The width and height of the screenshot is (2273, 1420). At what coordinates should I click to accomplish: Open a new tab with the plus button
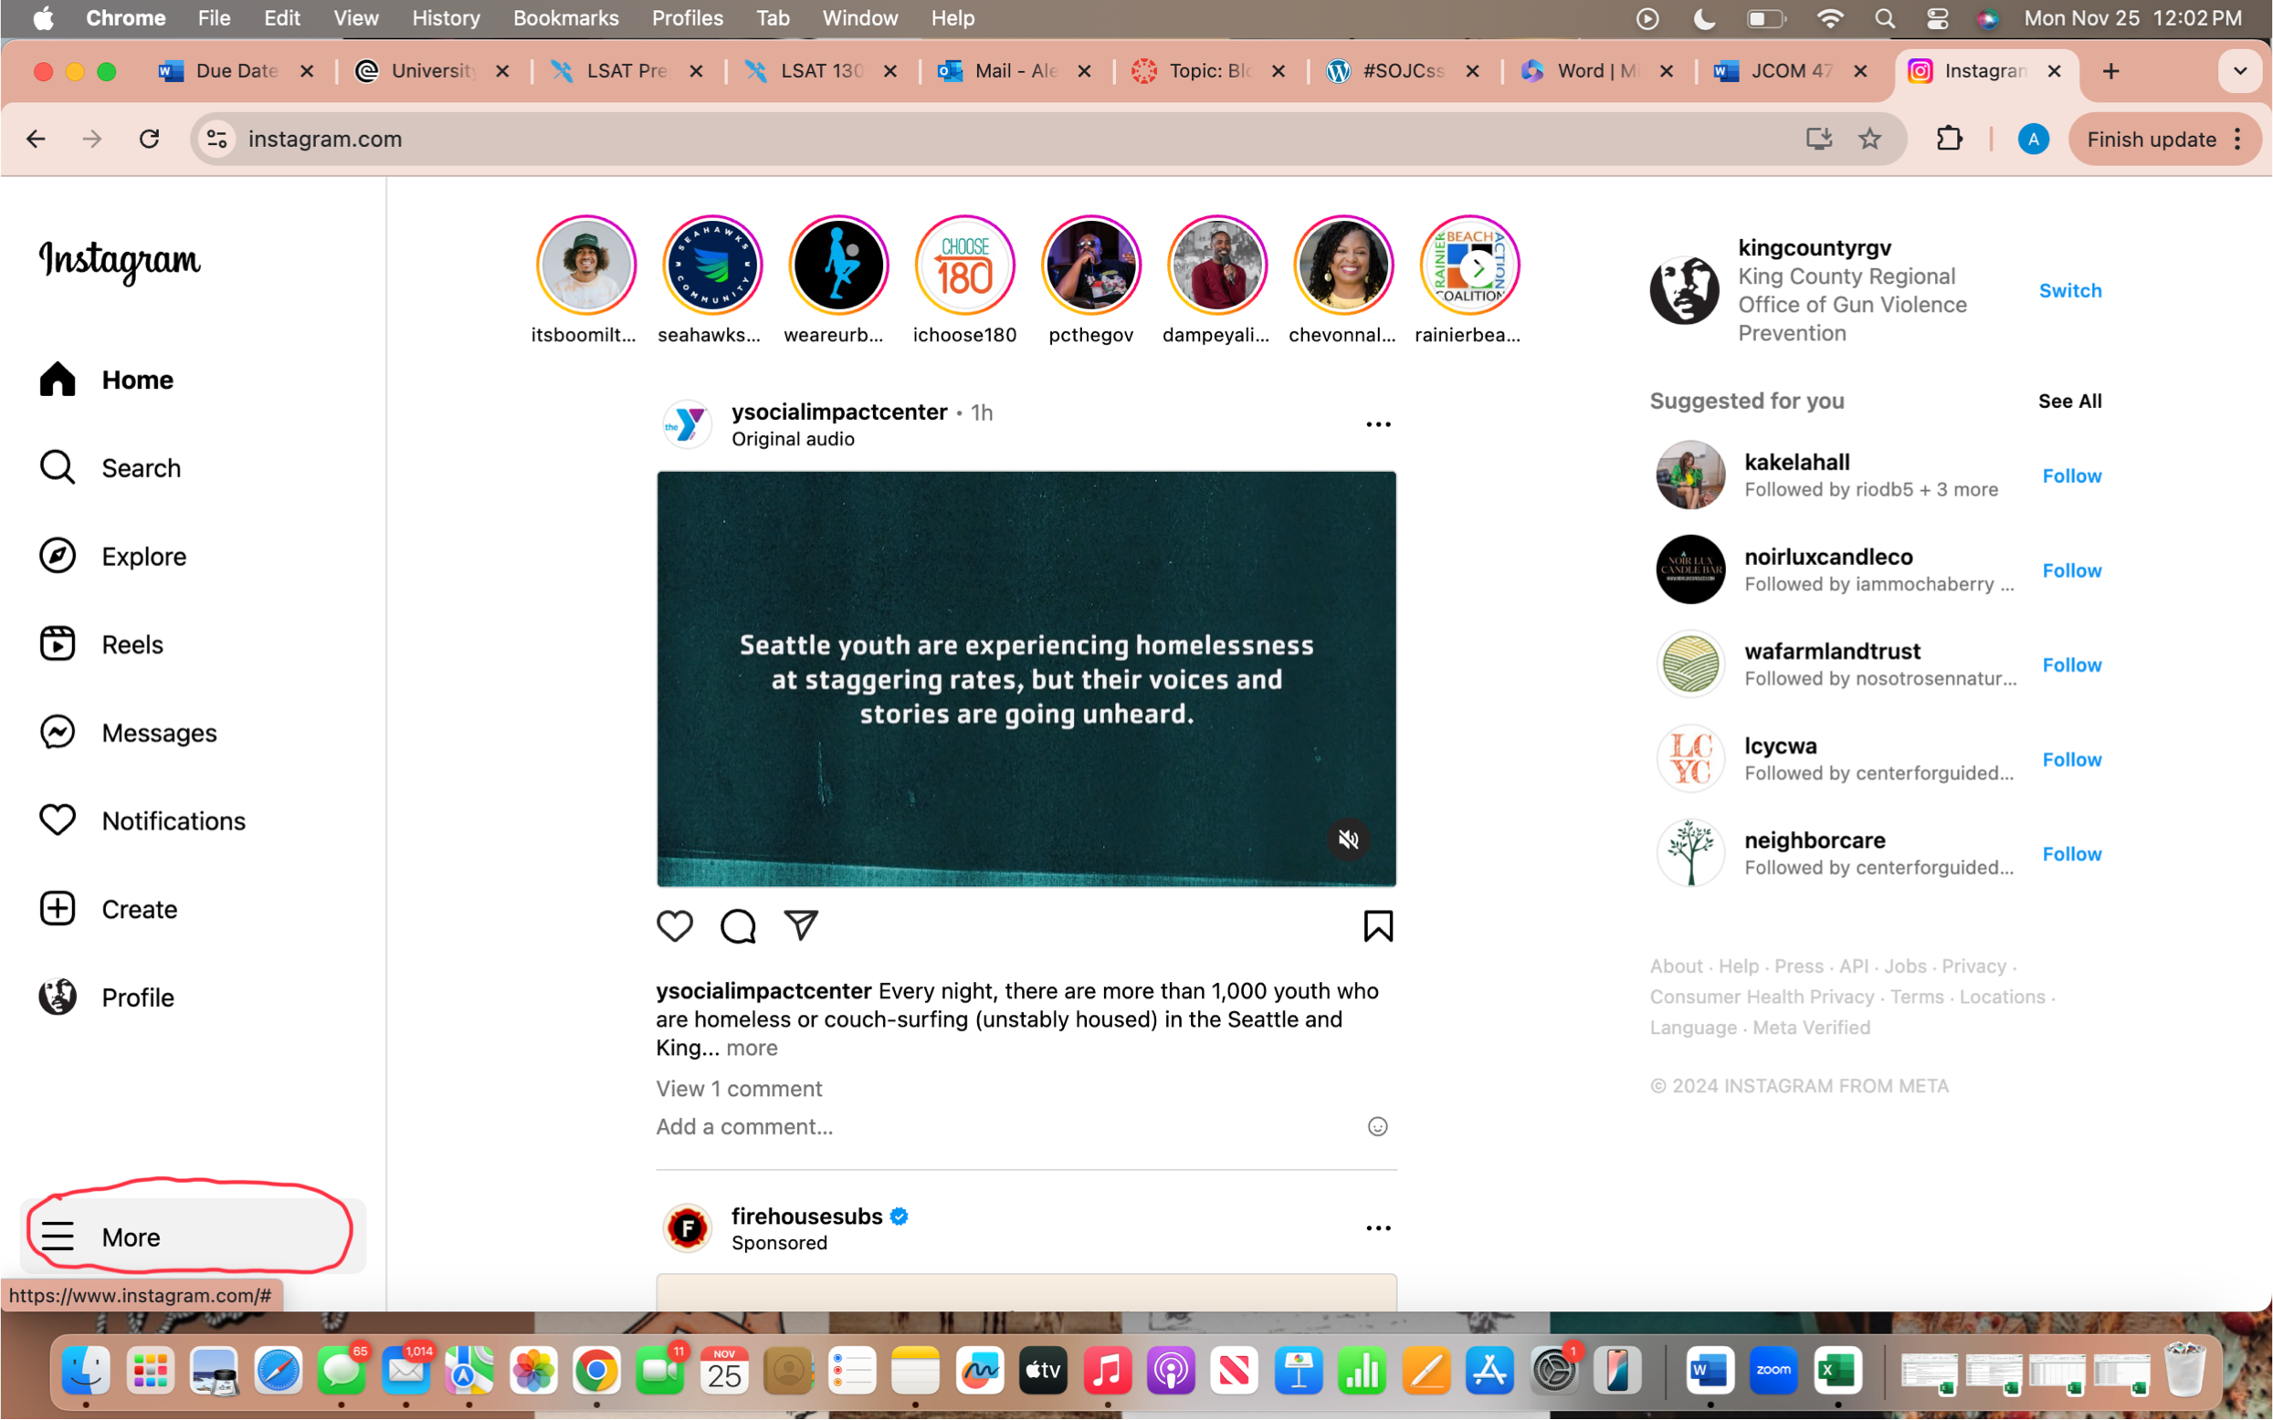2110,71
